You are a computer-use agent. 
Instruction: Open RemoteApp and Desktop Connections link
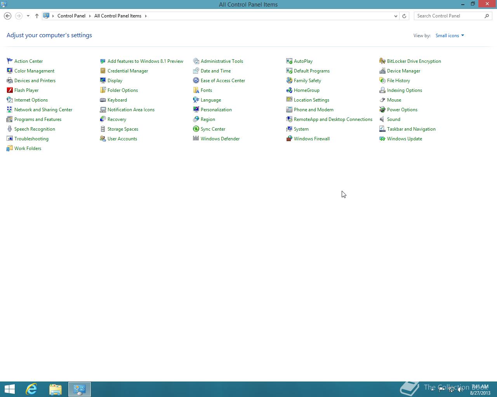[x=333, y=119]
